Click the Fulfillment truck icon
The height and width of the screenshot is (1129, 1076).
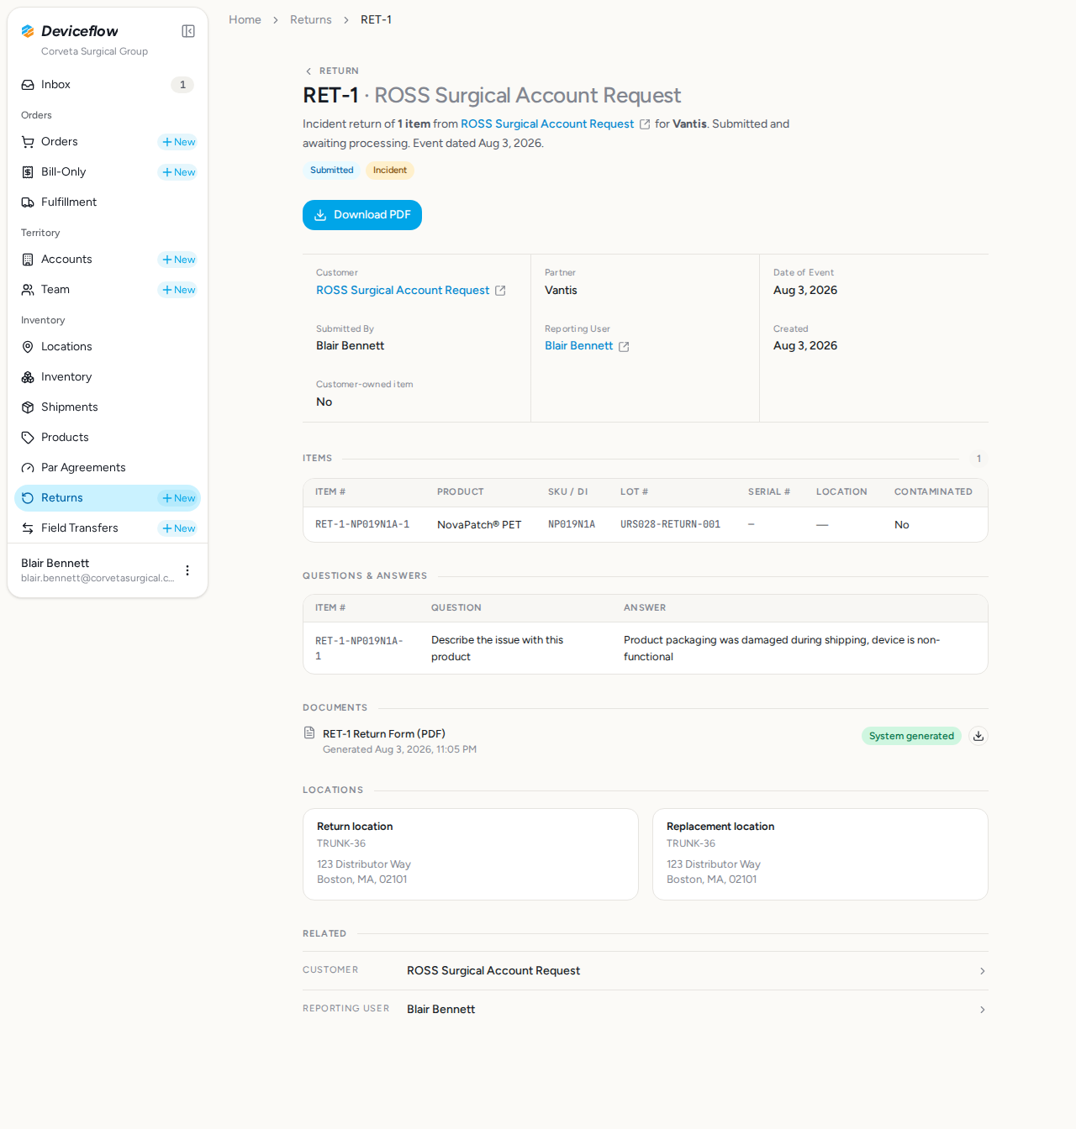tap(28, 202)
